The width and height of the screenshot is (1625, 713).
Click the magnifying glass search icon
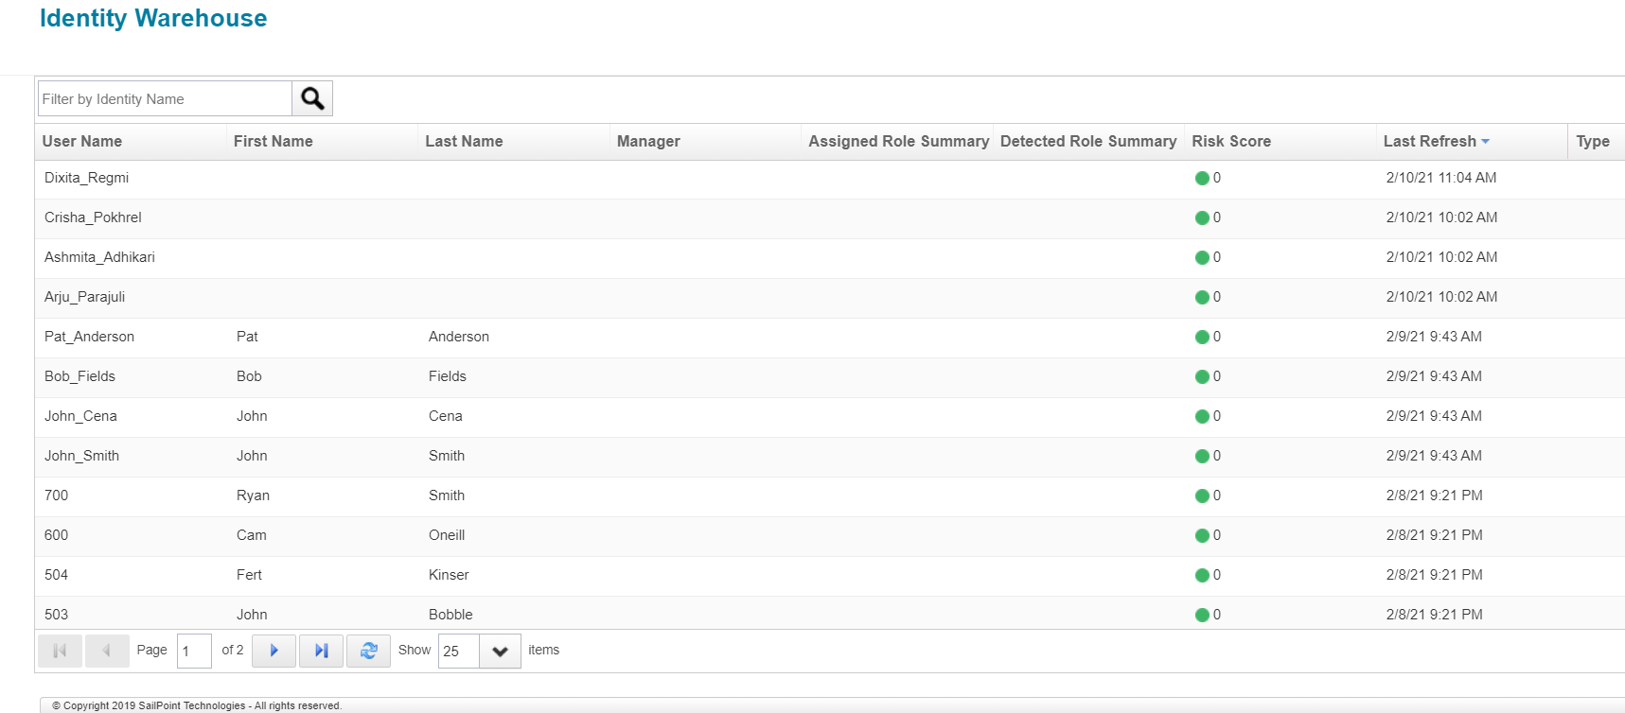pyautogui.click(x=312, y=98)
